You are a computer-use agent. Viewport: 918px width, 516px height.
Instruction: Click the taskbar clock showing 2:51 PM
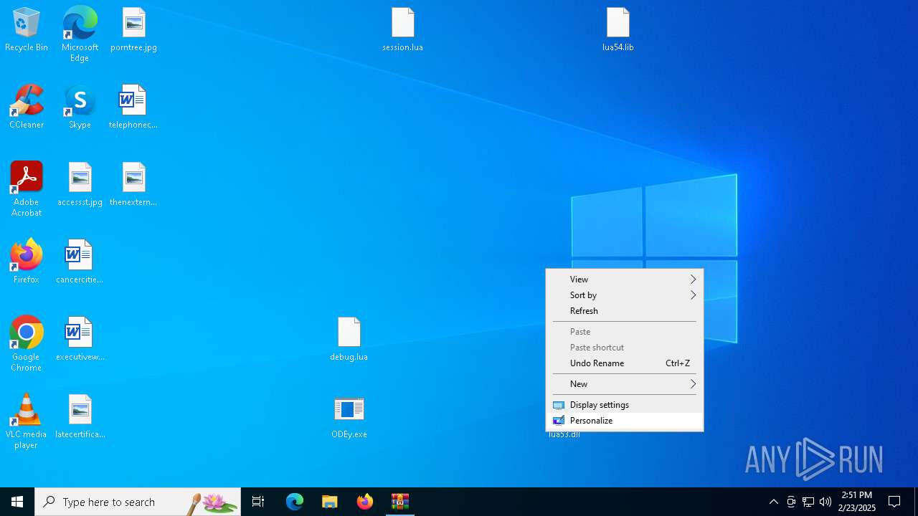(x=857, y=502)
